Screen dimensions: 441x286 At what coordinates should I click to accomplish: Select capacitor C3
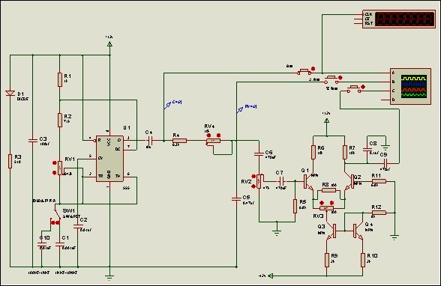(33, 140)
